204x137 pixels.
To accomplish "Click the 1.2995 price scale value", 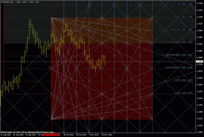I will (199, 37).
